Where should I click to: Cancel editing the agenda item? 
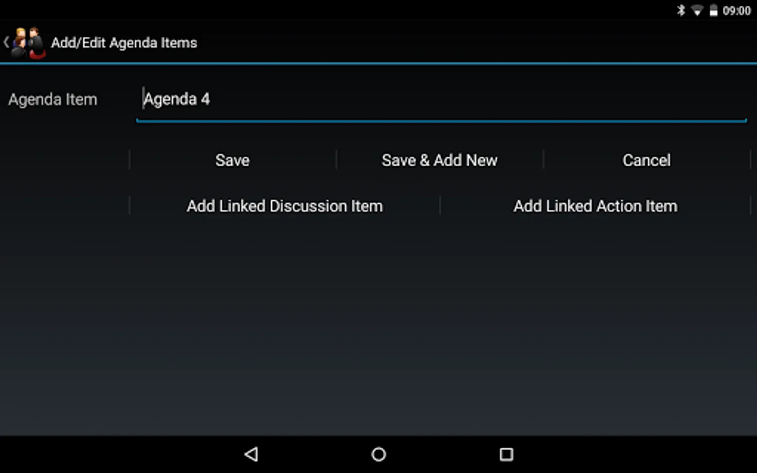click(x=647, y=160)
